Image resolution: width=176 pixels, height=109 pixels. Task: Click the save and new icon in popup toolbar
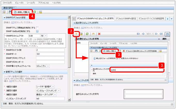(x=100, y=51)
